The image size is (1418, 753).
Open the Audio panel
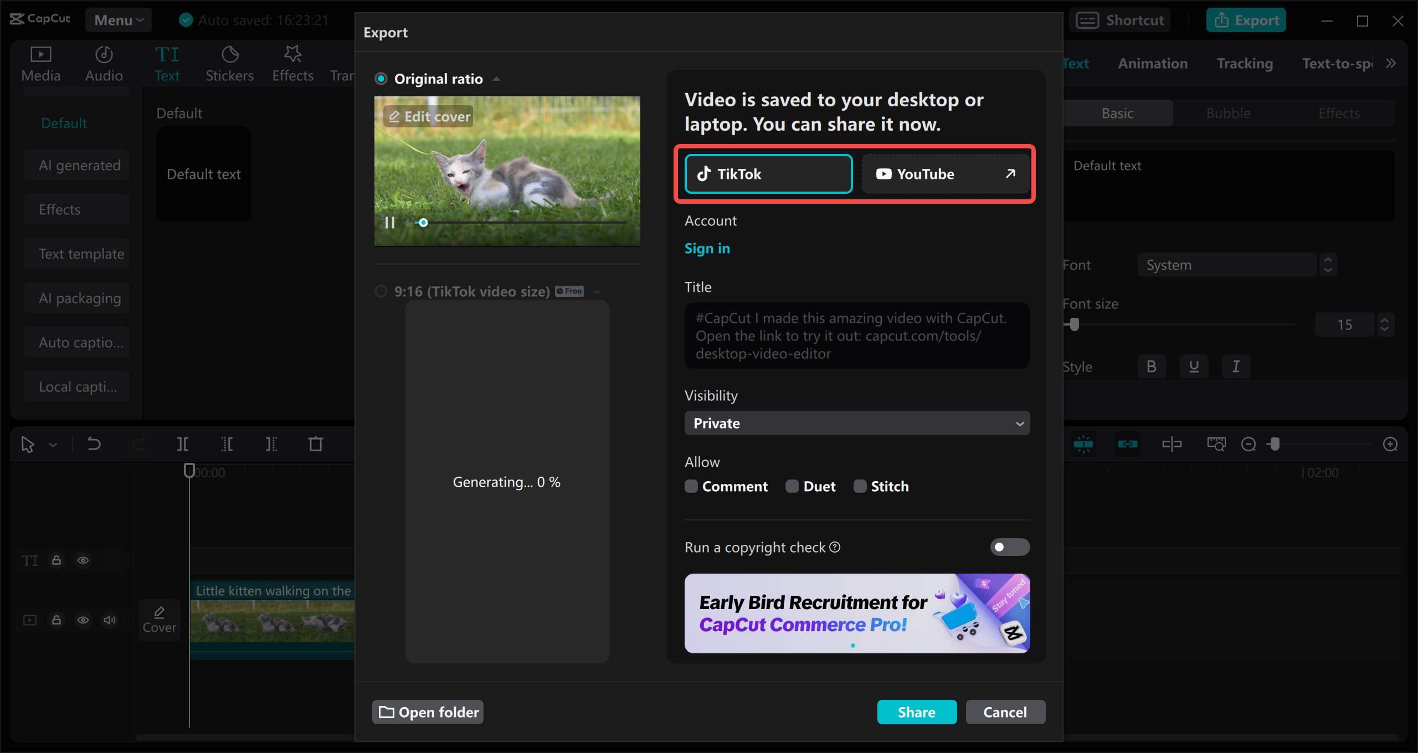(104, 64)
